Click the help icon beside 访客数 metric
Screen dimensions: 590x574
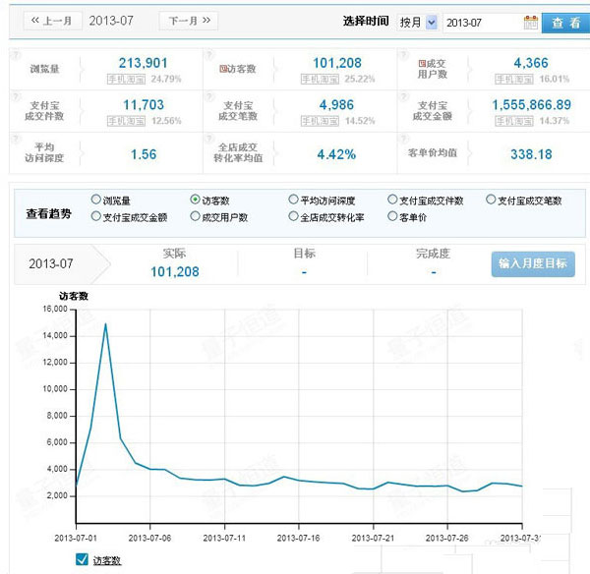(x=209, y=55)
